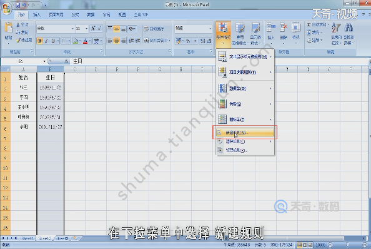Click the insert function fx icon
This screenshot has width=371, height=249.
[x=66, y=61]
